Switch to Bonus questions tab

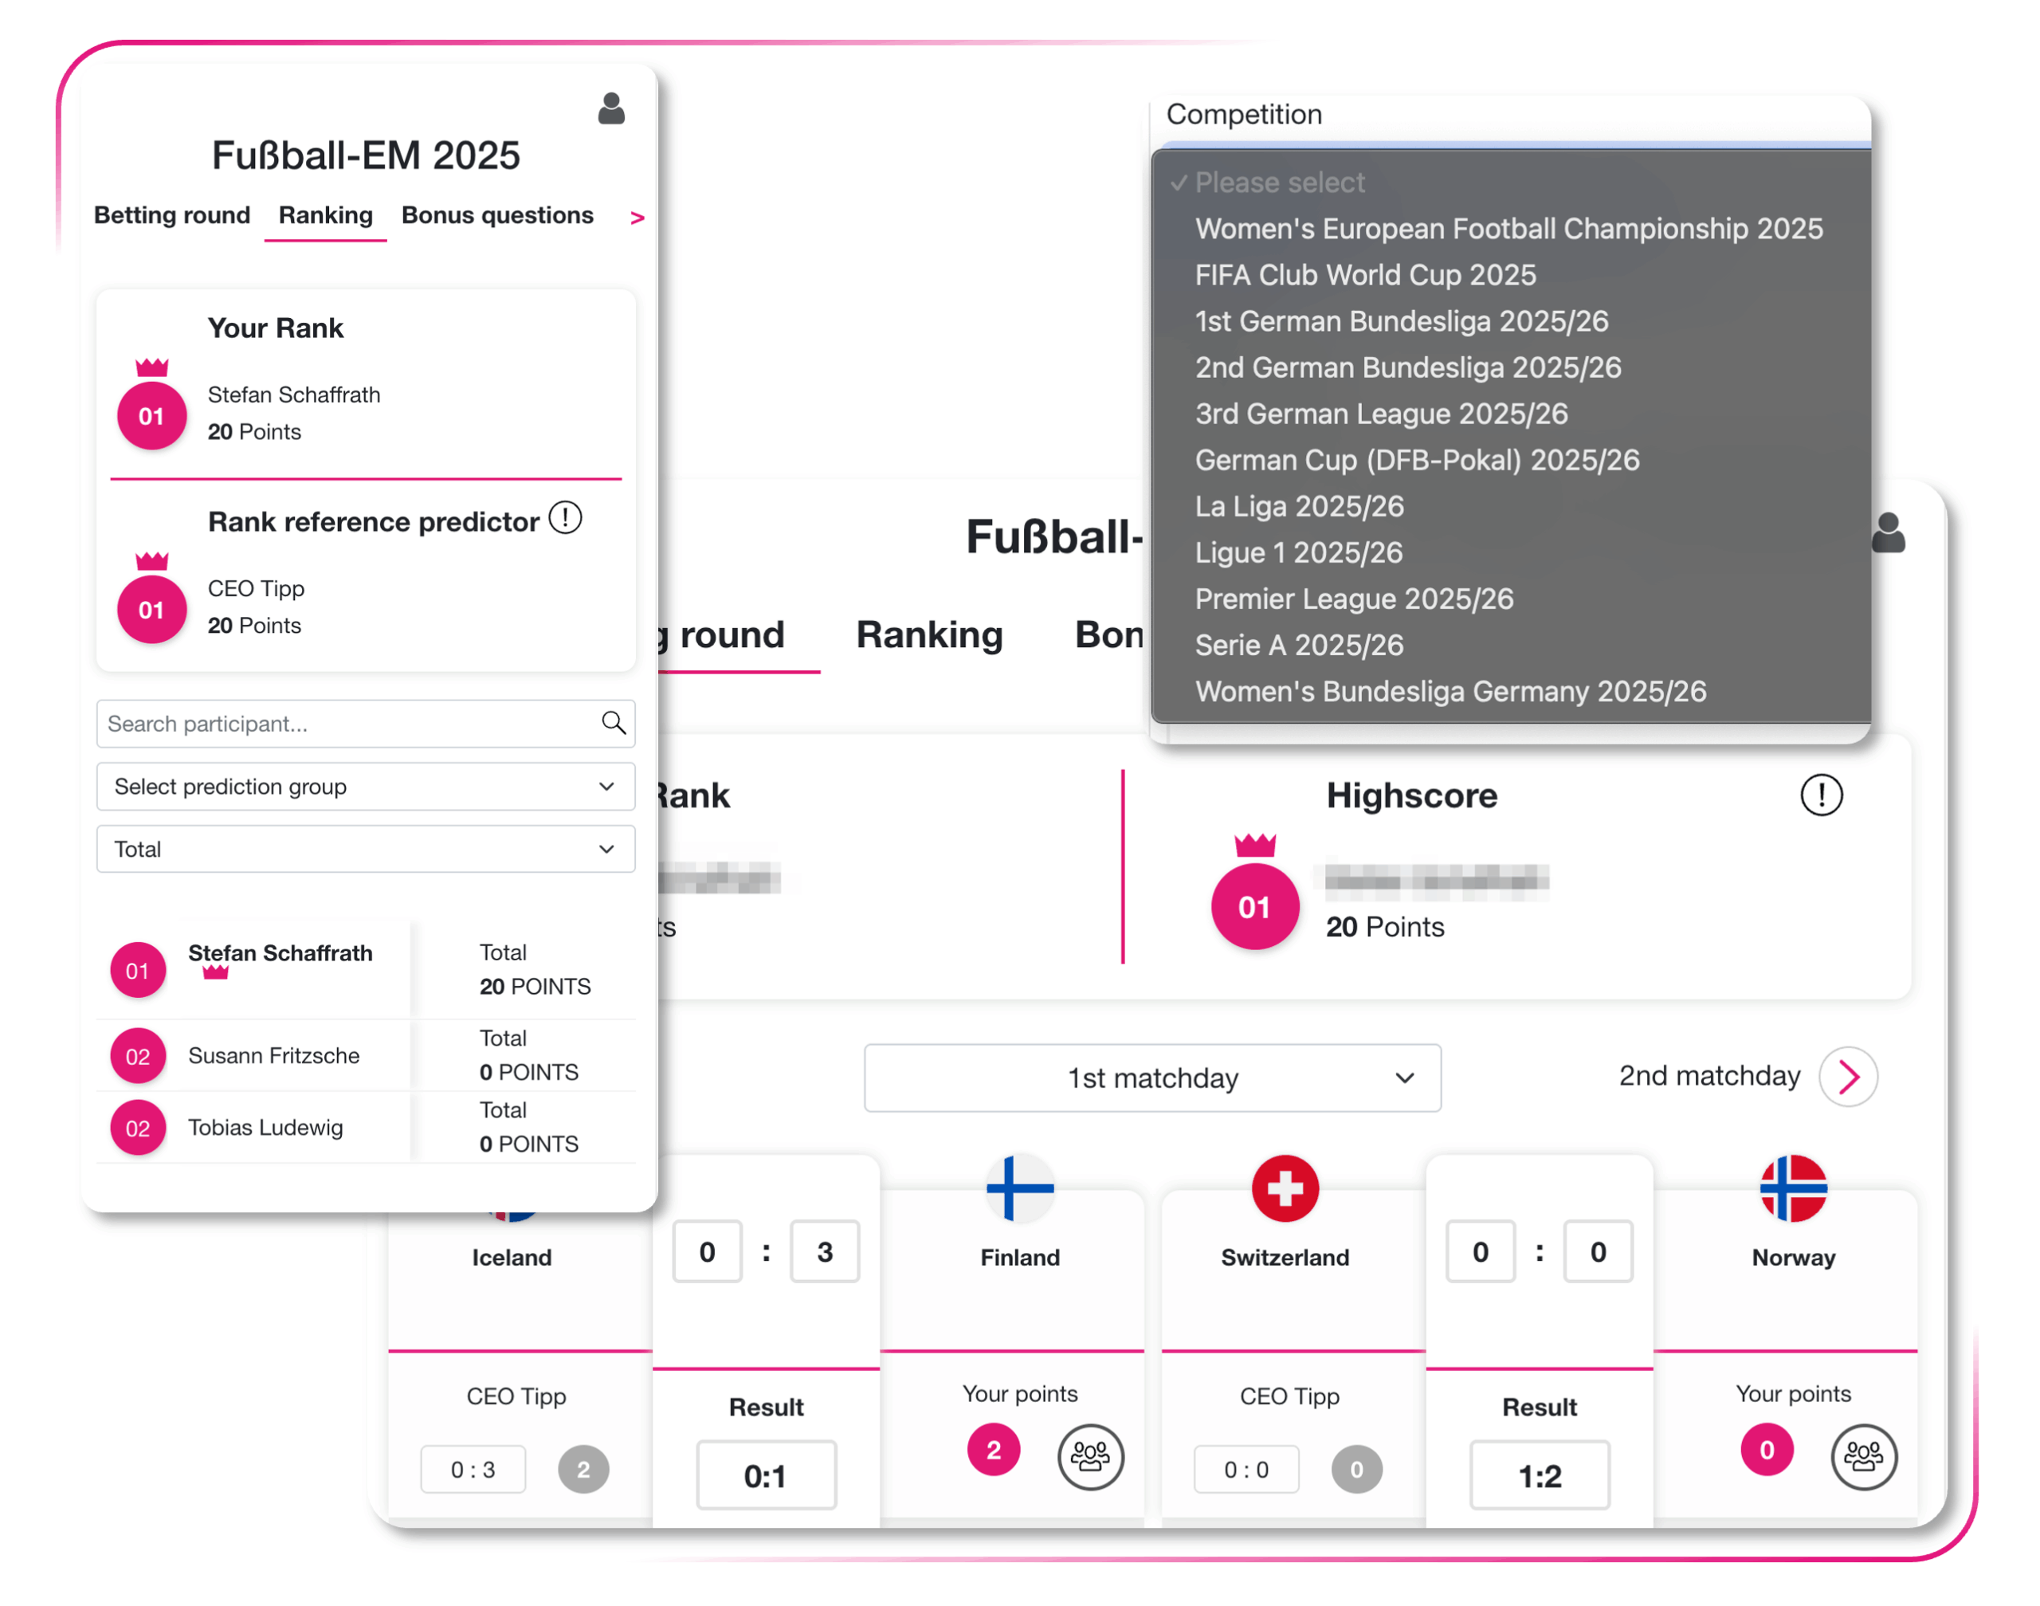[497, 215]
